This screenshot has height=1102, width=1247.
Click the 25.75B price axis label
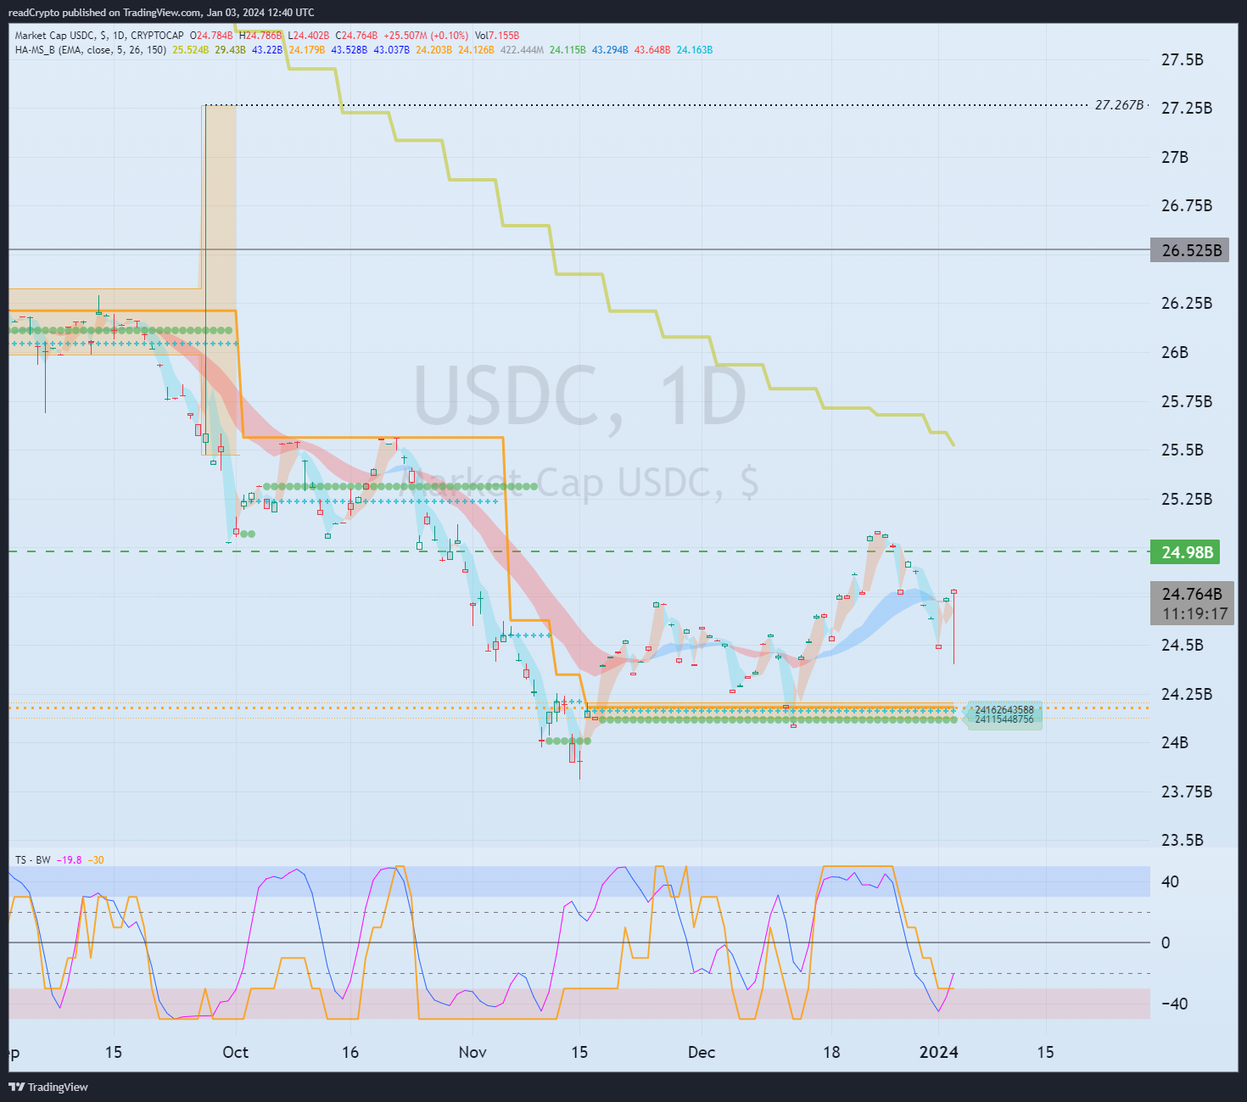pyautogui.click(x=1187, y=401)
